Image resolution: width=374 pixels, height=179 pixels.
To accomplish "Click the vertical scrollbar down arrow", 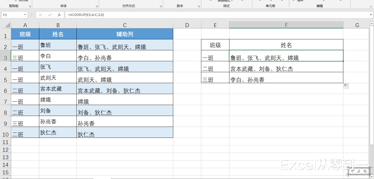I will pyautogui.click(x=372, y=176).
